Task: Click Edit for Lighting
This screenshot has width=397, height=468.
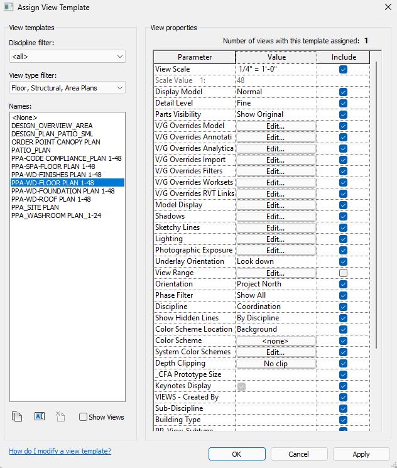Action: click(x=276, y=239)
